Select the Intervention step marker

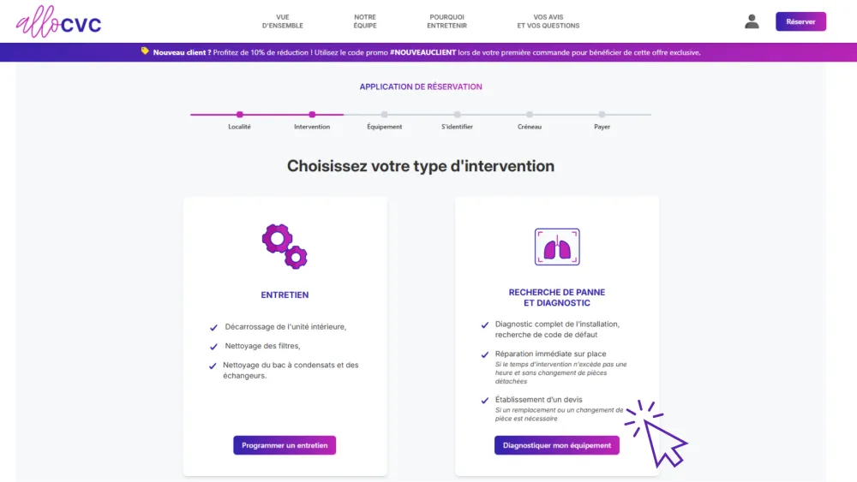(312, 115)
